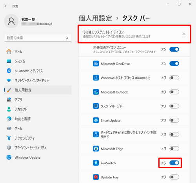Click the システム monitor icon

click(x=9, y=61)
